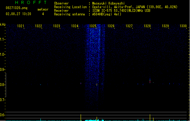190x121 pixels.
Task: Click the 1327 time axis label
Action: click(x=129, y=26)
